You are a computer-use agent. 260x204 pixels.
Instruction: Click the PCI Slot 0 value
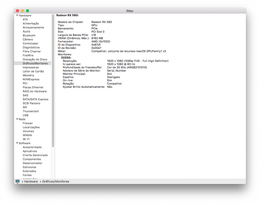tap(98, 32)
